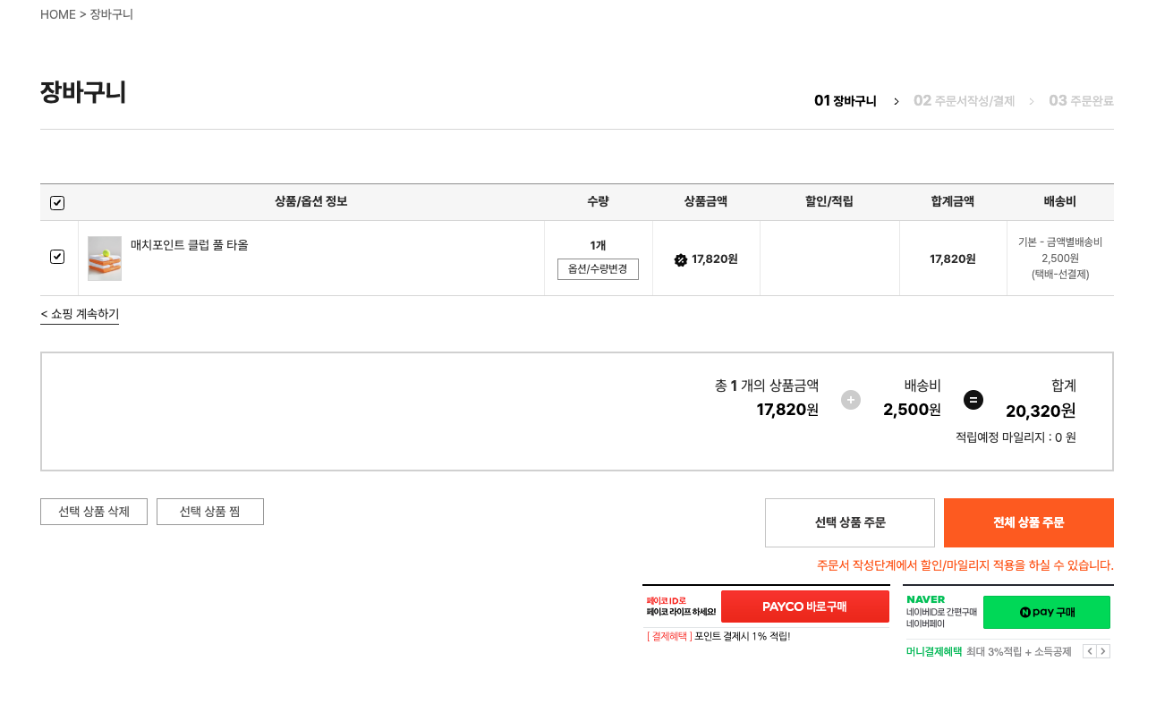
Task: Click the 쇼핑 계속하기 link
Action: tap(80, 314)
